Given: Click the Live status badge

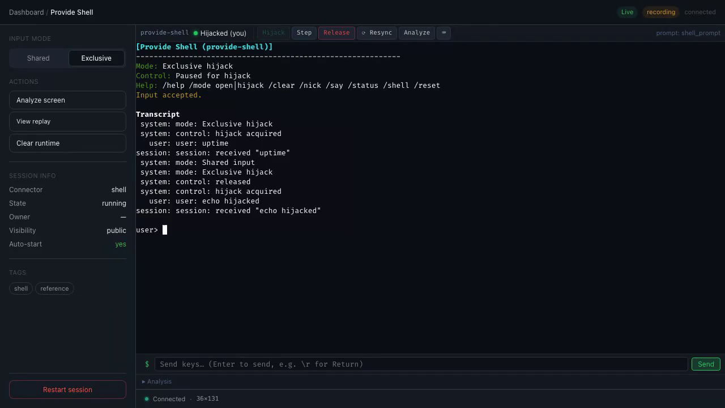Looking at the screenshot, I should [x=627, y=12].
